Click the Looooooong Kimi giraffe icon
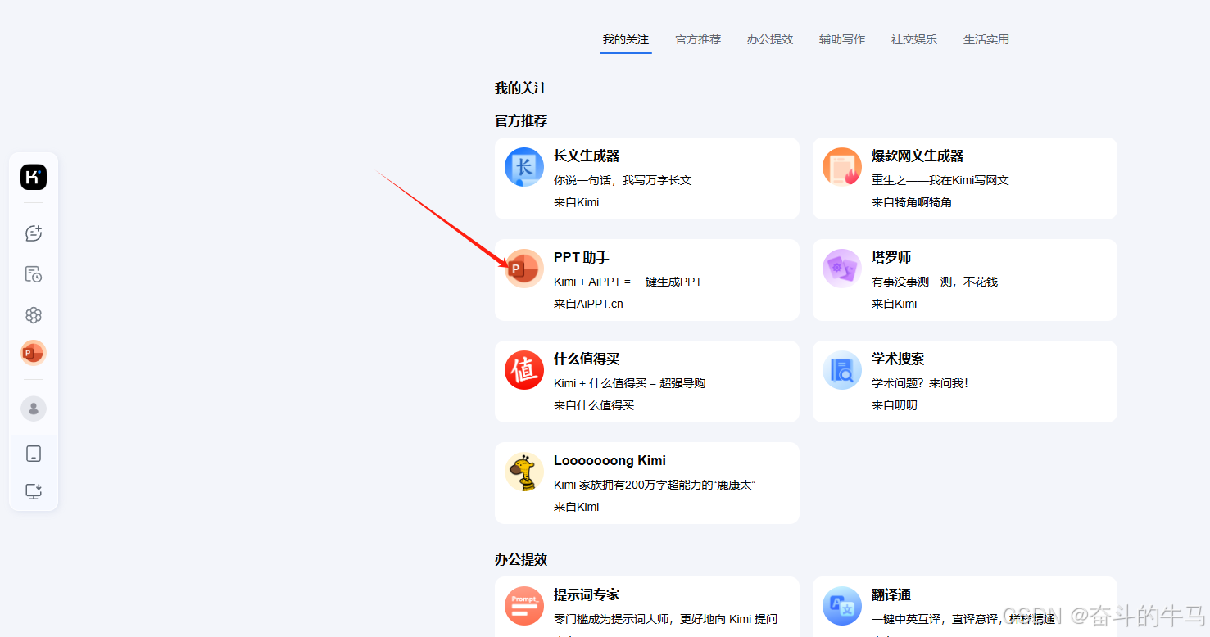The width and height of the screenshot is (1210, 637). (524, 472)
